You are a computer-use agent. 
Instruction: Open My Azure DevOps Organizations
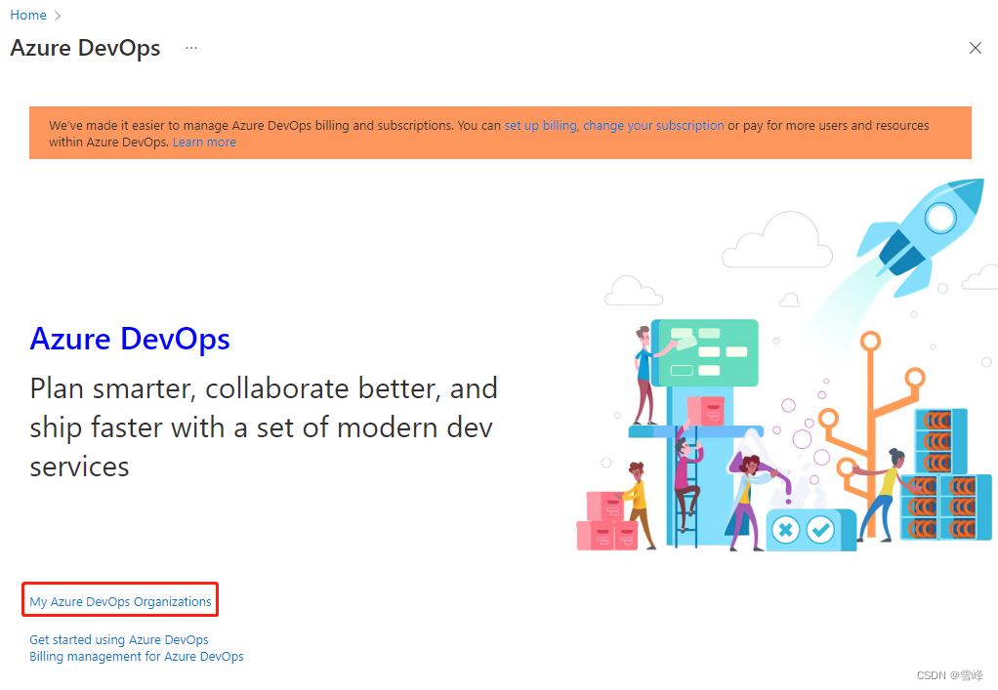[120, 601]
